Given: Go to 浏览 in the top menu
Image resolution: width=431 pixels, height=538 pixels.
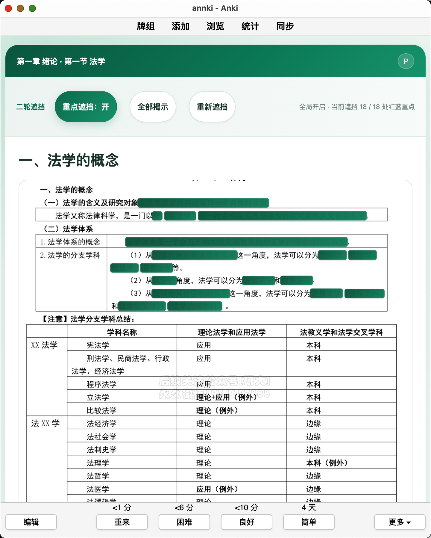Looking at the screenshot, I should (x=215, y=26).
